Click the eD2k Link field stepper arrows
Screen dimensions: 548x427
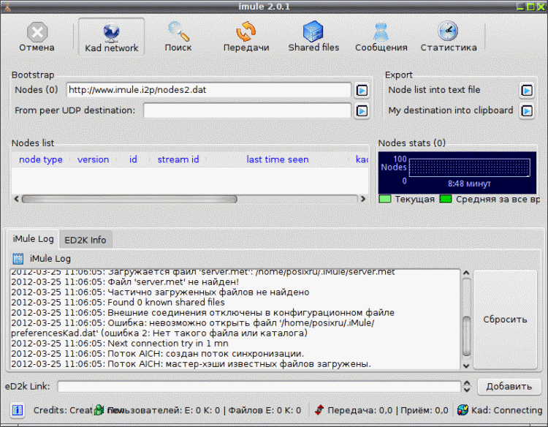(x=467, y=387)
